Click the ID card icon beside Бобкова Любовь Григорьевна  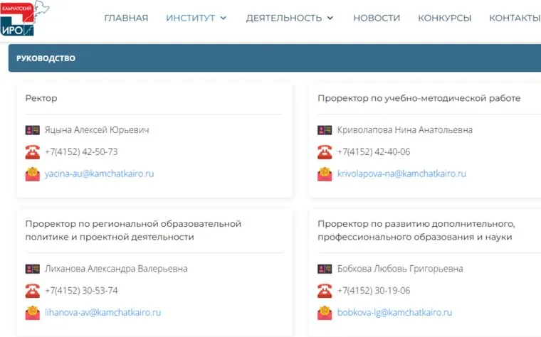click(x=325, y=269)
